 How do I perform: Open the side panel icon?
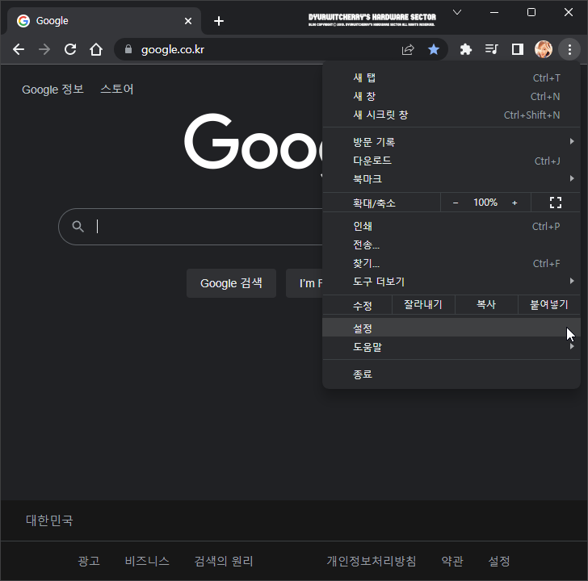[x=518, y=49]
